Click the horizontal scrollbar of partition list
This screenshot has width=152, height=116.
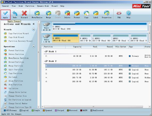tap(94, 107)
